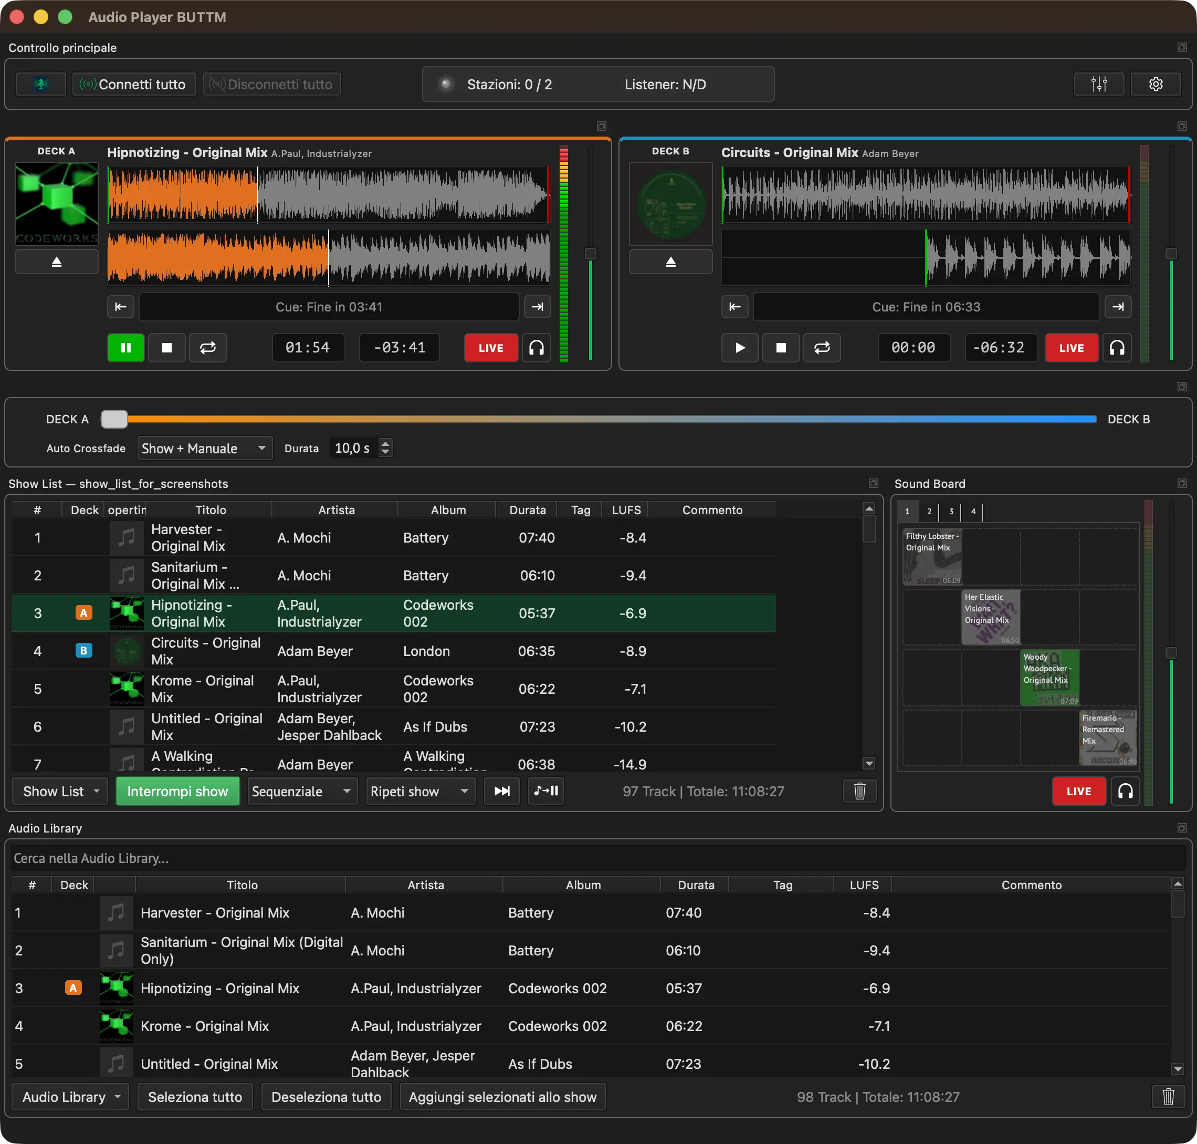
Task: Click the play-then-pause note icon button
Action: click(x=546, y=792)
